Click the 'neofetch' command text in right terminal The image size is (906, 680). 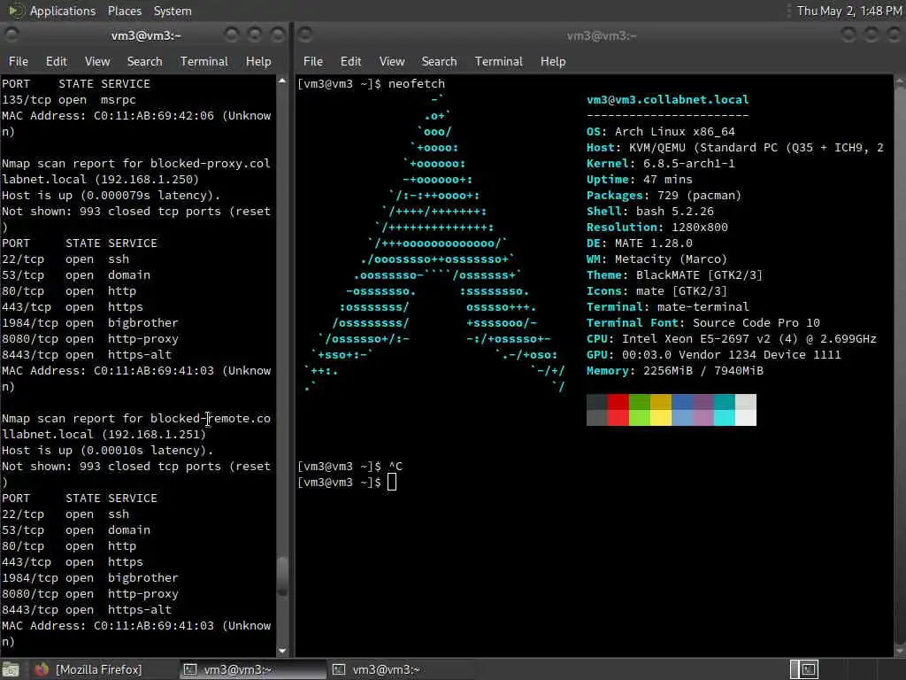tap(417, 84)
